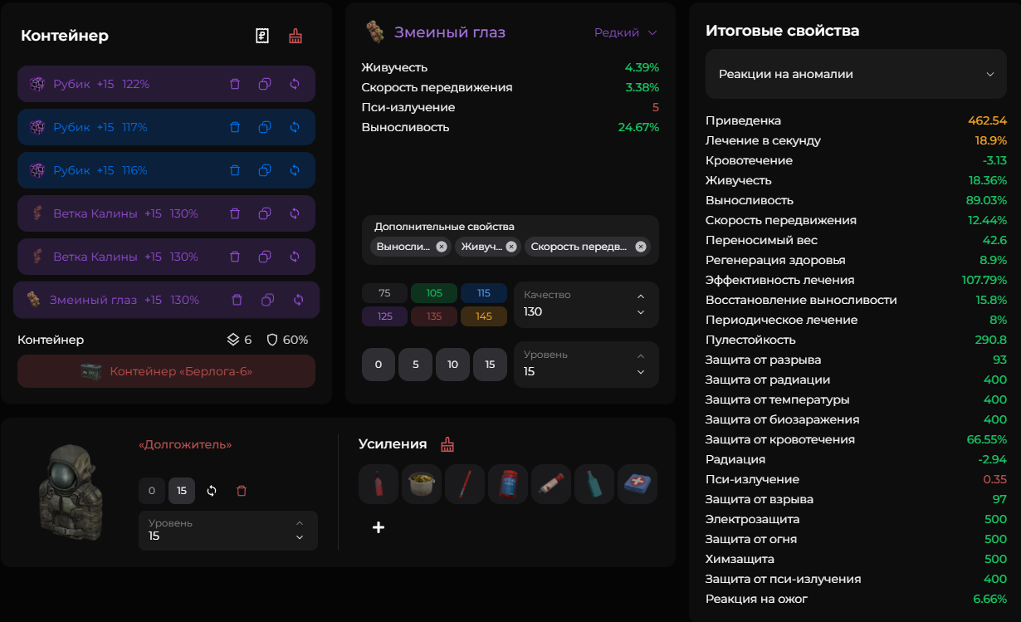Click the Долгожитель armor thumbnail

[71, 492]
